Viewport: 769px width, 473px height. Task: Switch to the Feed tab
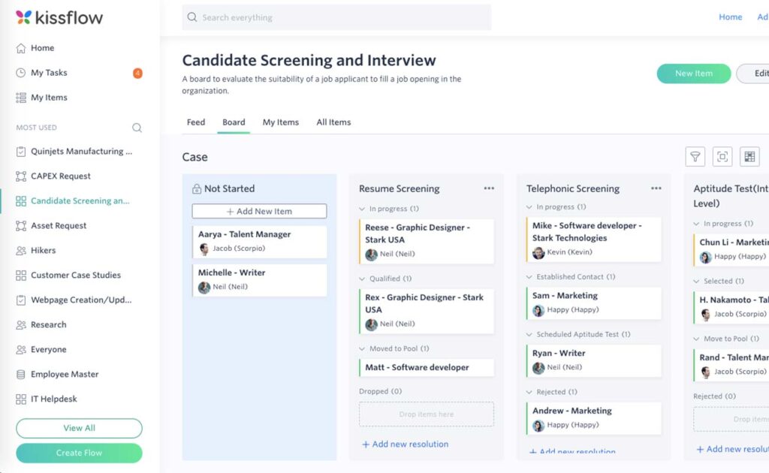pyautogui.click(x=196, y=122)
